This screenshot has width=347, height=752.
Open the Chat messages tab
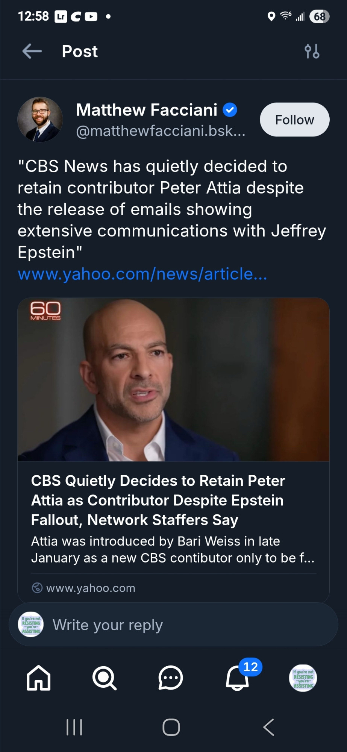coord(170,678)
